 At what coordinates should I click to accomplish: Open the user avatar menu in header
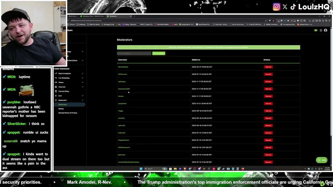point(325,30)
